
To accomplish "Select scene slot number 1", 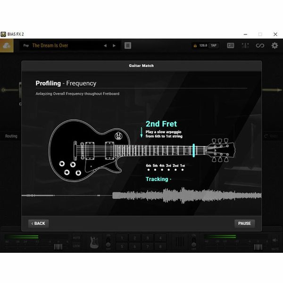I will (x=122, y=238).
